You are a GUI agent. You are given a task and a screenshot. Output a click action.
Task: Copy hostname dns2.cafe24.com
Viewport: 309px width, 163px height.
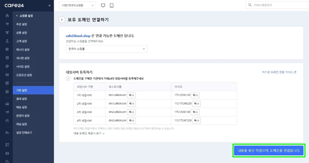131,112
